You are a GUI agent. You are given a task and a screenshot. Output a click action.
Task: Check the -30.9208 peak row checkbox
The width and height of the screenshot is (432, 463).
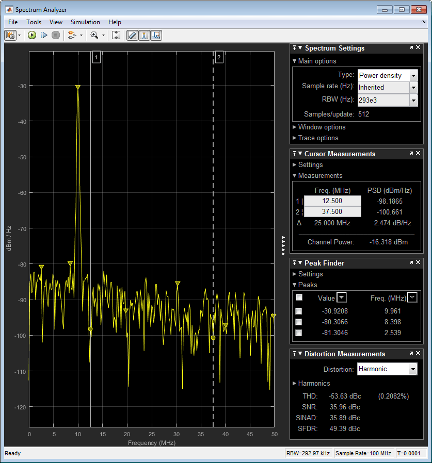[298, 311]
